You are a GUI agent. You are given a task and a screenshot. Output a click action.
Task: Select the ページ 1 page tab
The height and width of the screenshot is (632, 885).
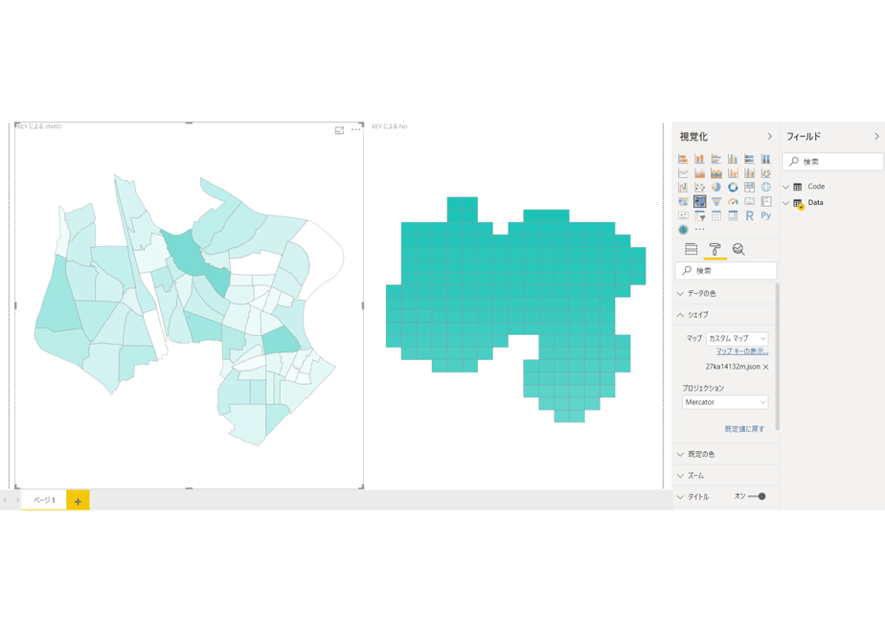tap(44, 500)
